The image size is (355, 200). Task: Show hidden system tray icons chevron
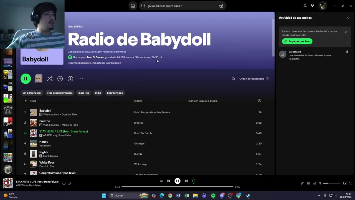[x=319, y=196]
